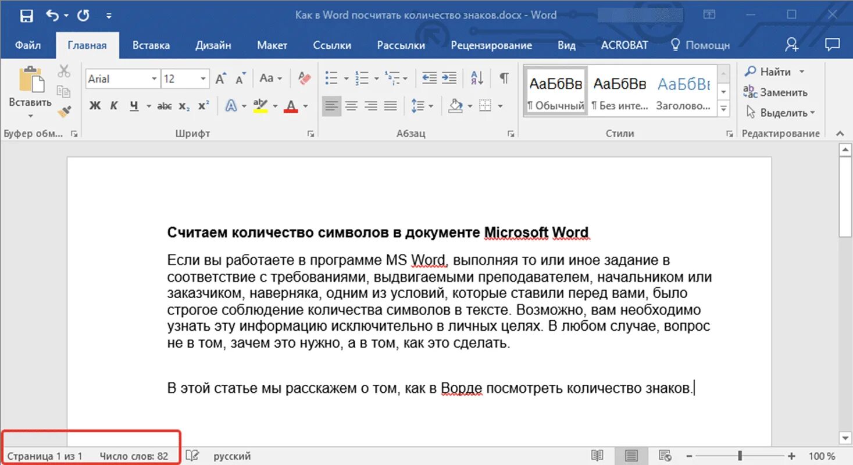Open the Change Case (Аа) dropdown
853x465 pixels.
(x=270, y=78)
